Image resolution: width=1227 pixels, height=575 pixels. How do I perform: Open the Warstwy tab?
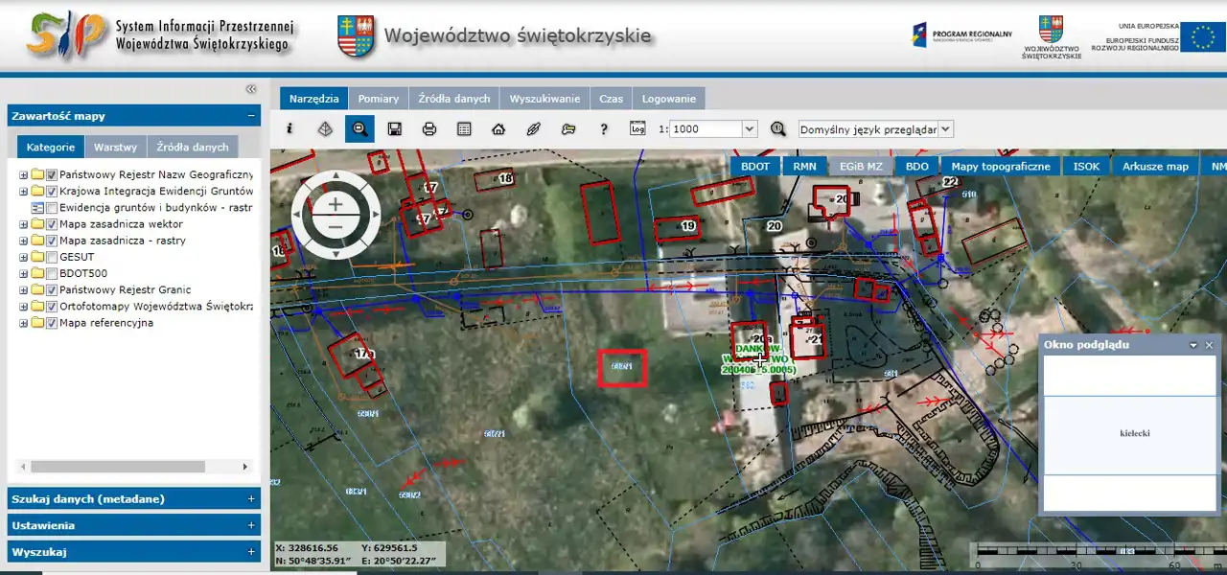coord(115,147)
